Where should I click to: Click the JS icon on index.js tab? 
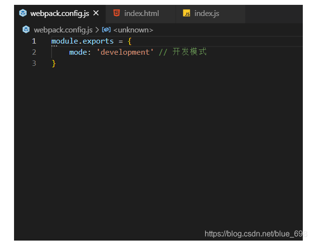coord(186,13)
